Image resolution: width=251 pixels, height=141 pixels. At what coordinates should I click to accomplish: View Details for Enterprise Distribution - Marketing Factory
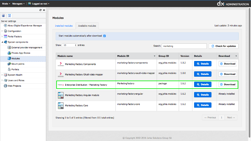[x=203, y=84]
